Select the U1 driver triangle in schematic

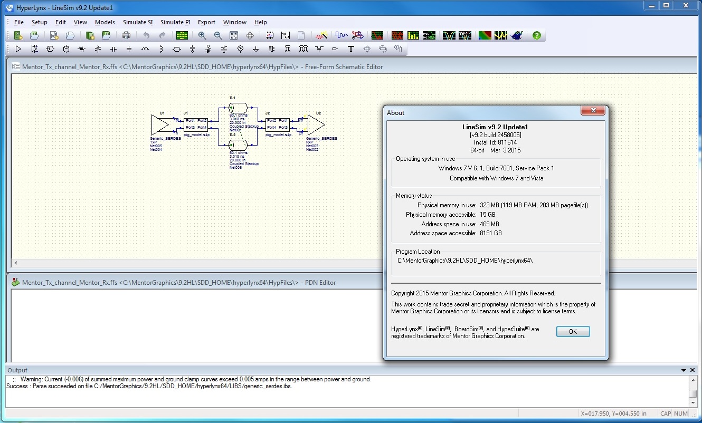point(160,125)
